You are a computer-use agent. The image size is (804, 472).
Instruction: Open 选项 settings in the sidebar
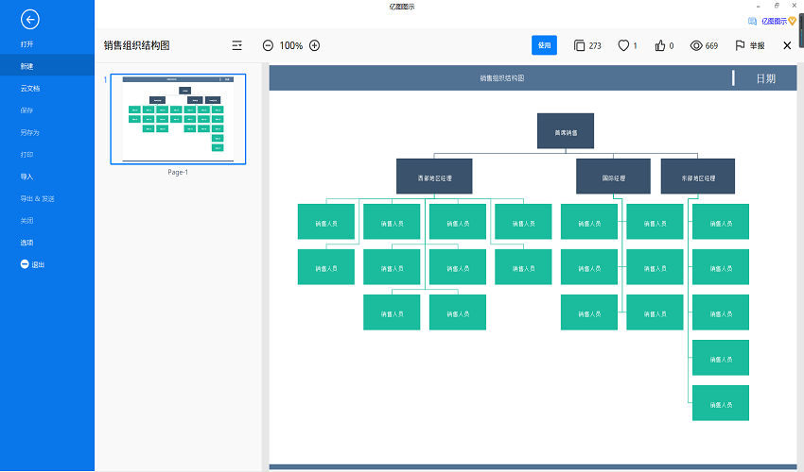[x=26, y=243]
